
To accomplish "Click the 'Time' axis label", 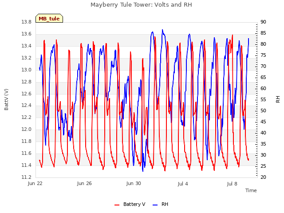I will 251,190.
